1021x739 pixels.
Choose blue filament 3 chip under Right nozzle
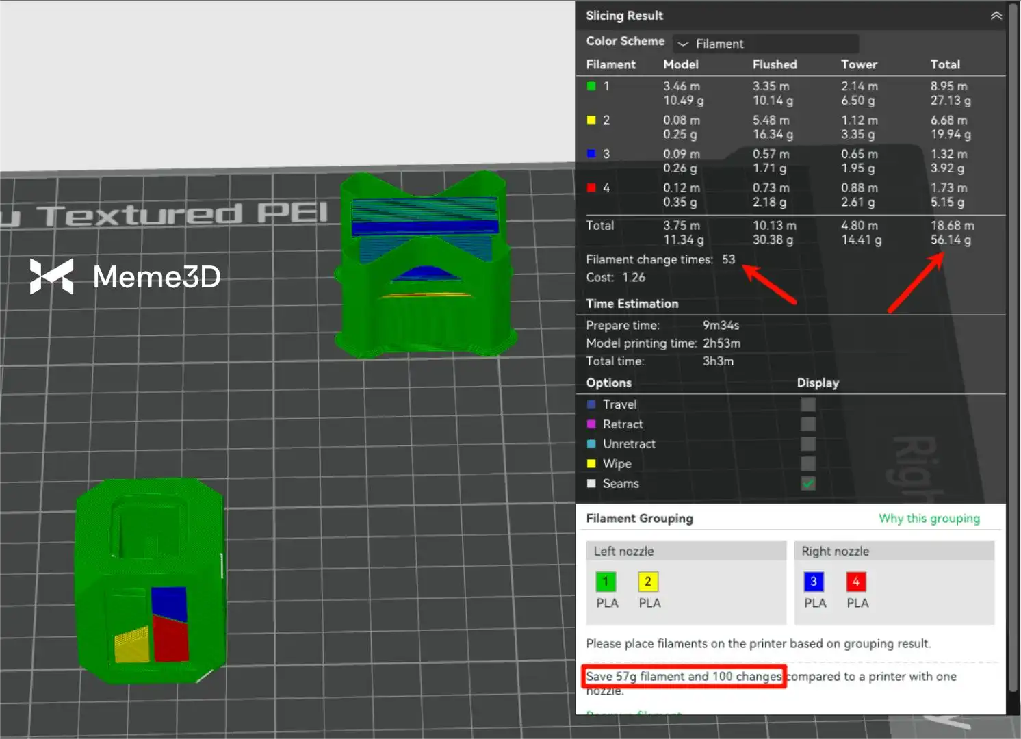click(x=814, y=582)
